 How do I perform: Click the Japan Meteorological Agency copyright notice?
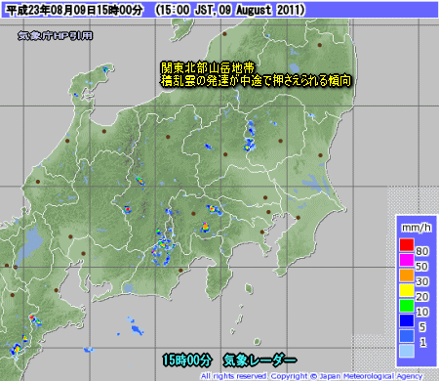coord(311,376)
